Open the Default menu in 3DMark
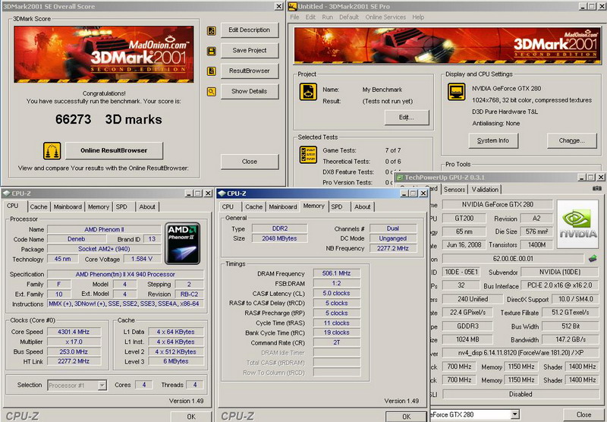The image size is (607, 422). (349, 17)
